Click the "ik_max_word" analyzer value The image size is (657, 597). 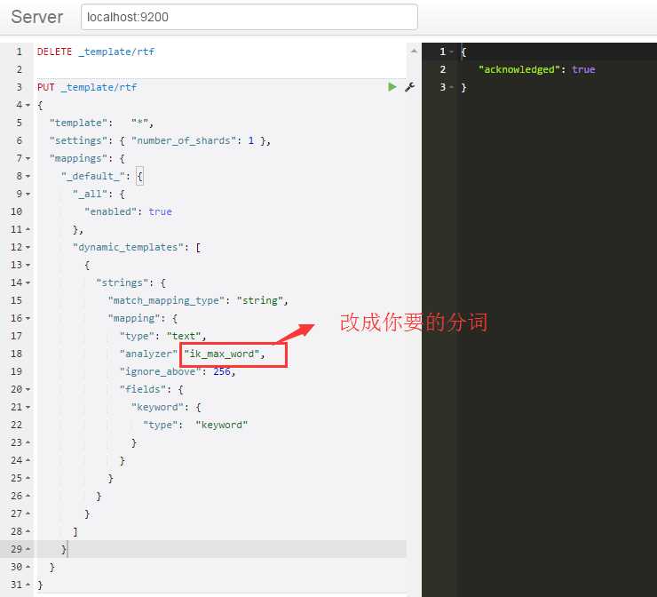pos(221,354)
